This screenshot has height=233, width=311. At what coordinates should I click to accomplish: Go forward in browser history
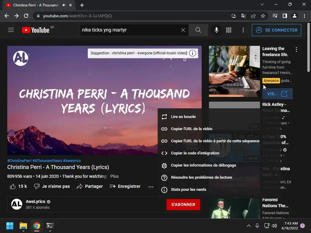pyautogui.click(x=16, y=16)
